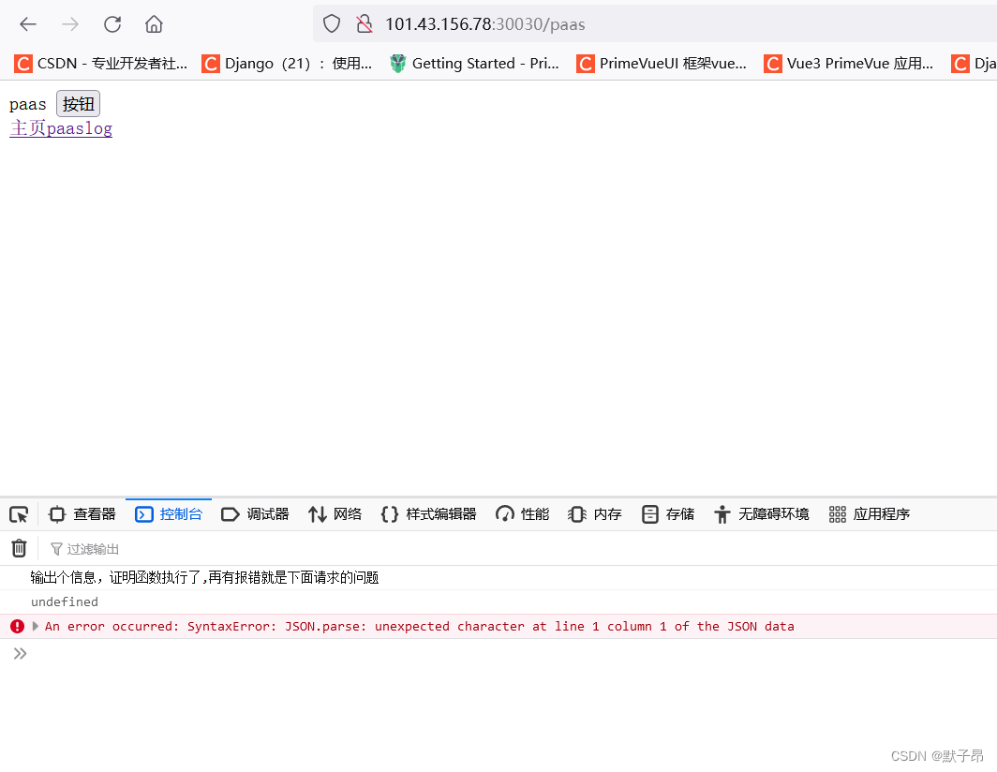Clear the console output with the trash icon

[x=19, y=547]
